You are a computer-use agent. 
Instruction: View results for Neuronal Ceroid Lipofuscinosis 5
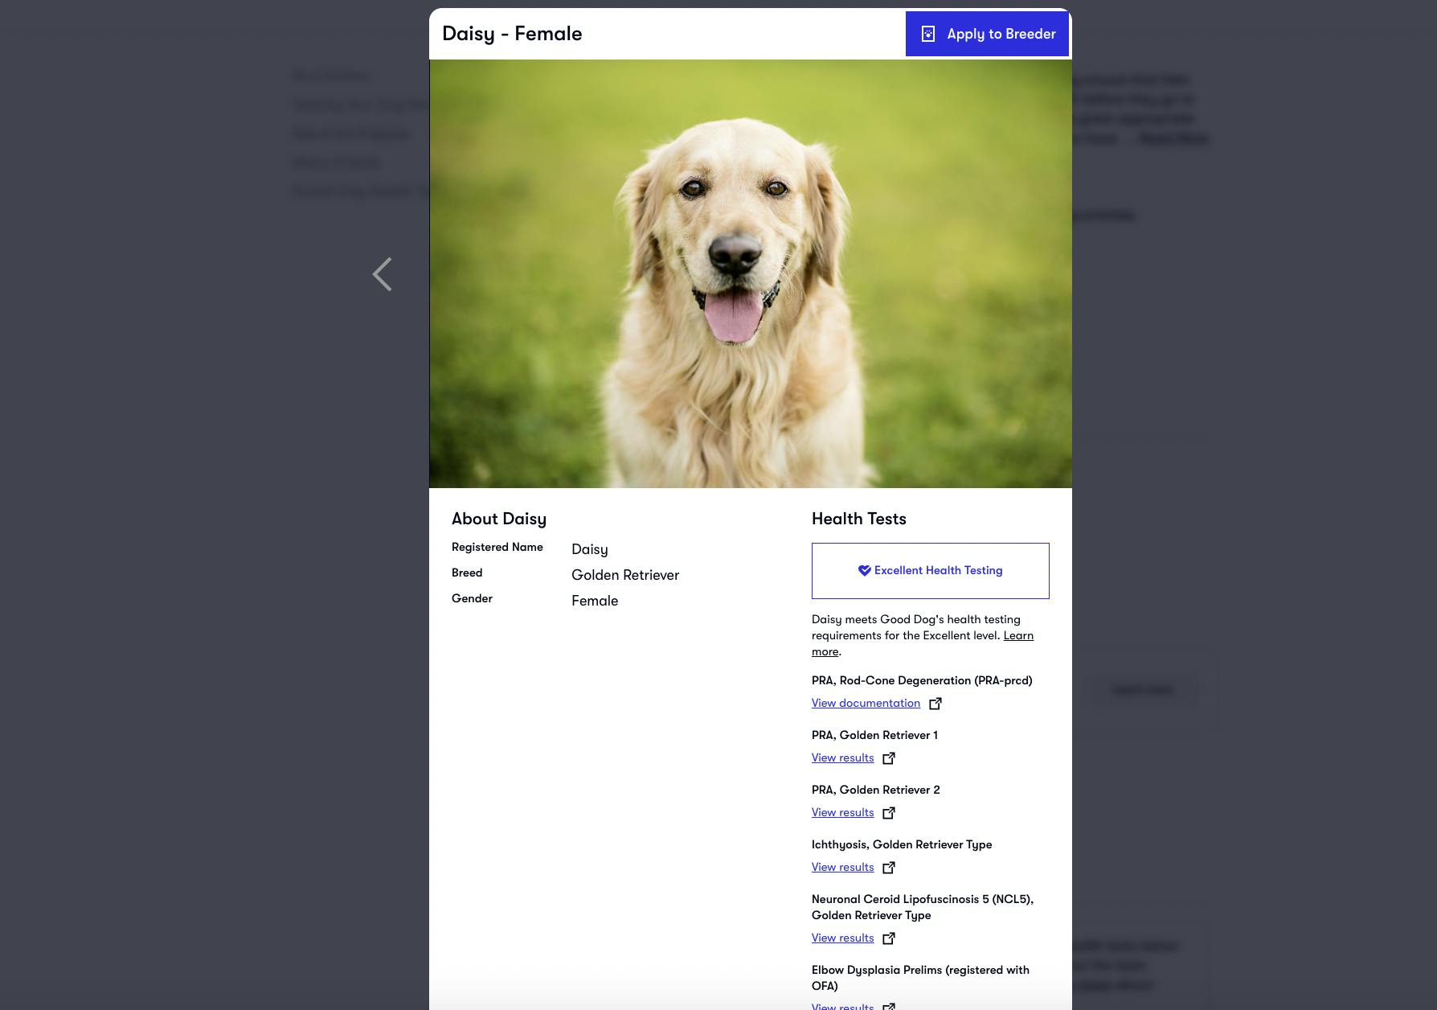tap(842, 938)
